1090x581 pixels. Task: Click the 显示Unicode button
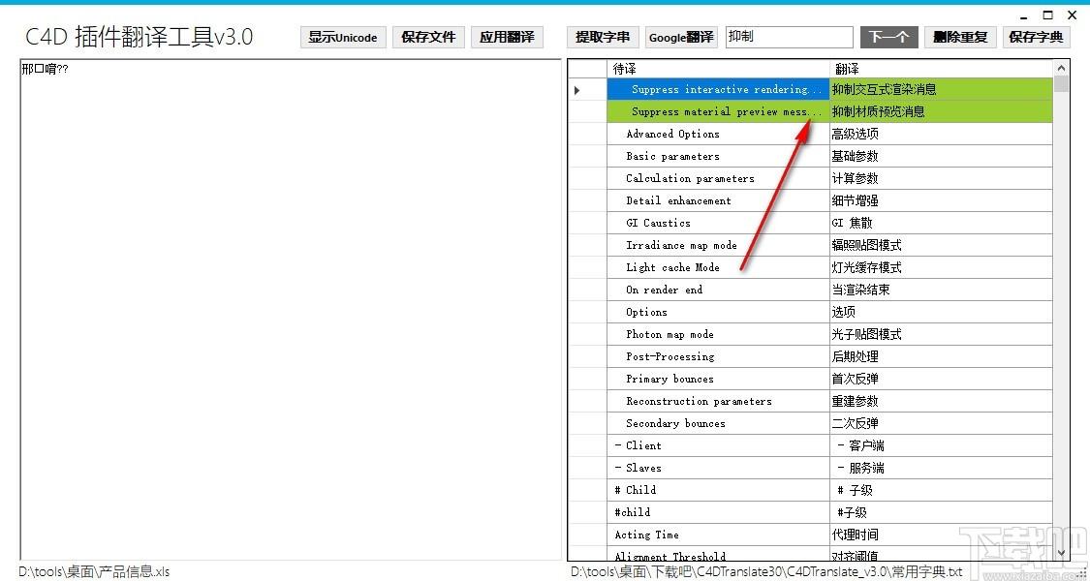(343, 38)
